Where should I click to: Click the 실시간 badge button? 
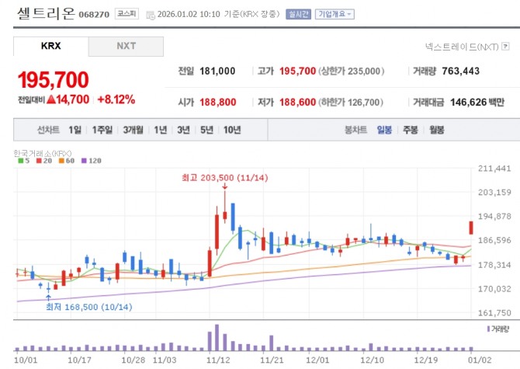point(299,14)
